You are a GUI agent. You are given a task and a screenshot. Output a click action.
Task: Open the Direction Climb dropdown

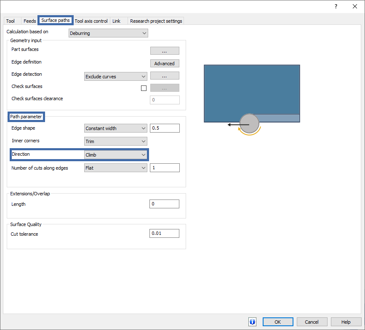pos(115,155)
